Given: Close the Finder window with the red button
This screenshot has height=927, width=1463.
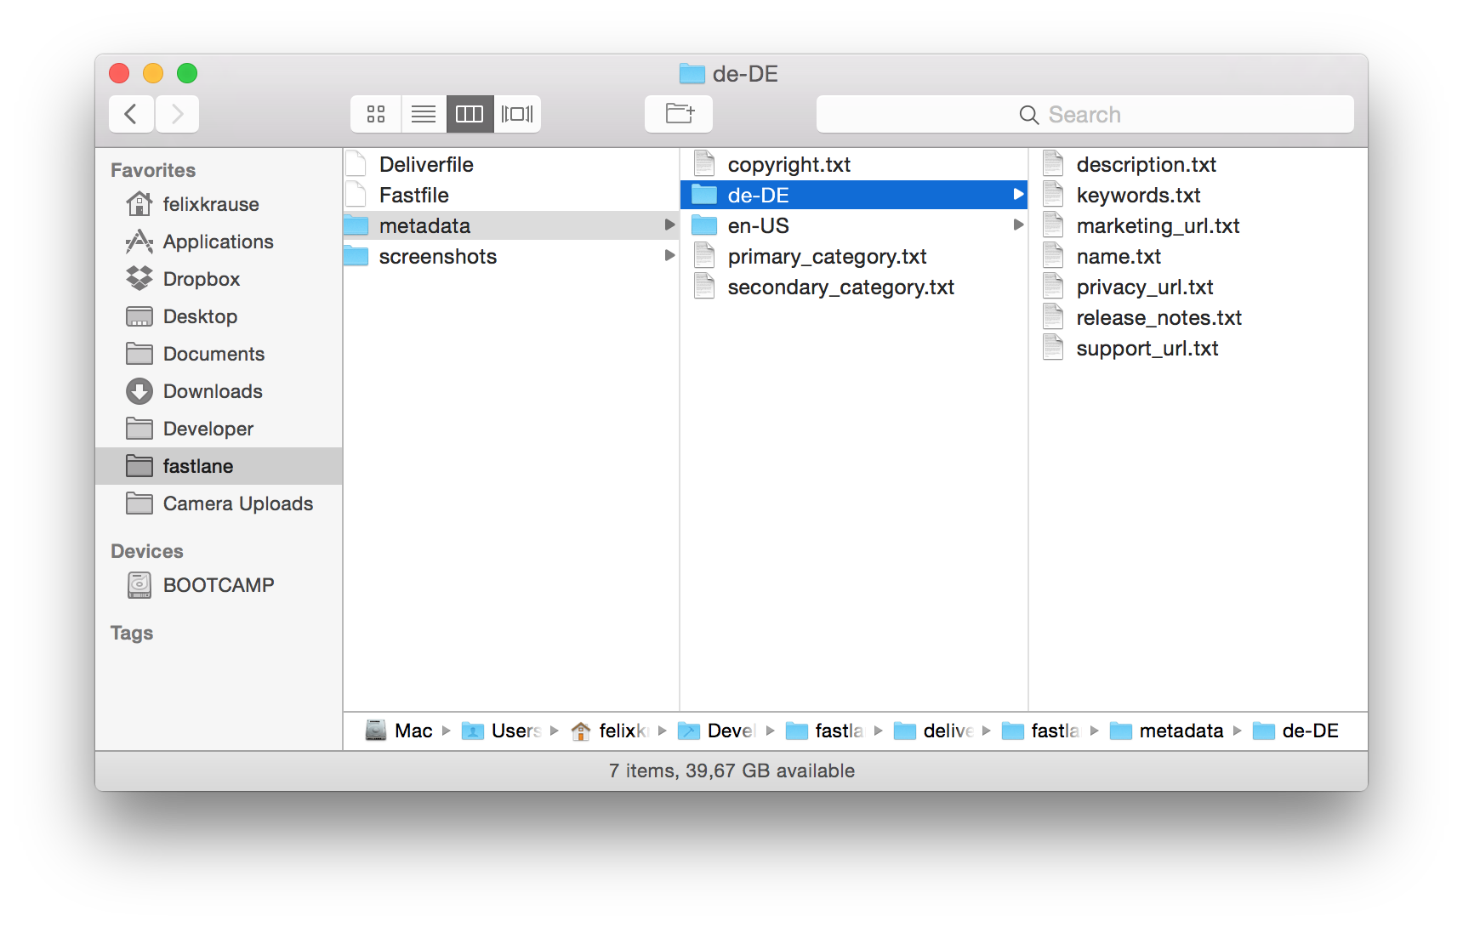Looking at the screenshot, I should [119, 73].
